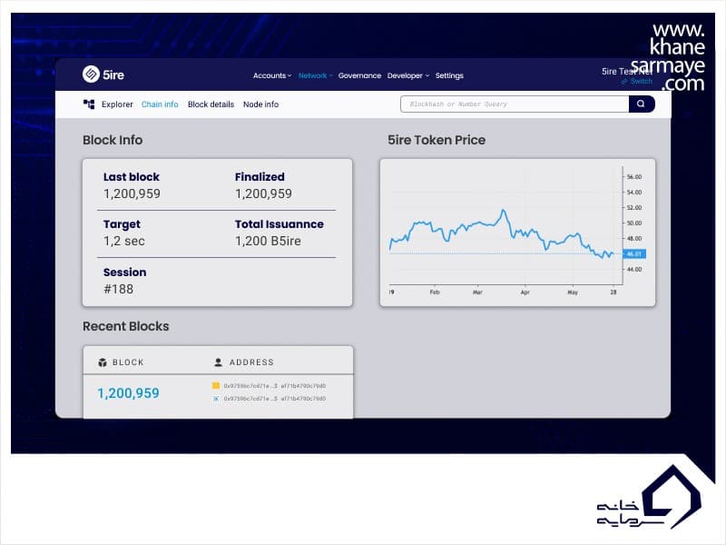Click the Session #188 value
The width and height of the screenshot is (726, 545).
119,289
